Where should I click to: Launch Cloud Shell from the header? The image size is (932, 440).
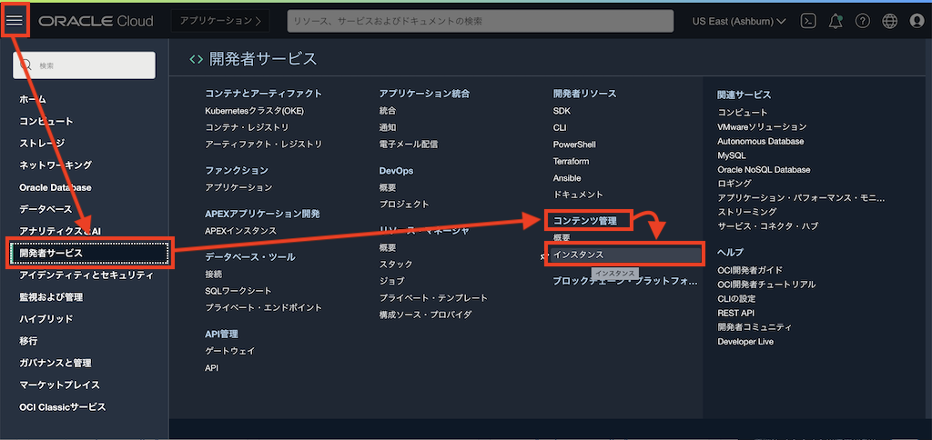(806, 21)
